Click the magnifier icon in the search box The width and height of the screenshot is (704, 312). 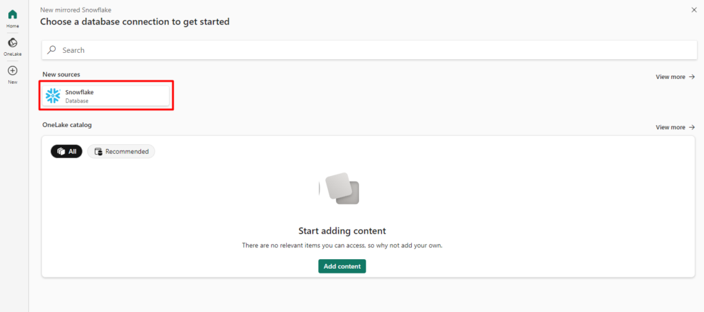tap(52, 50)
